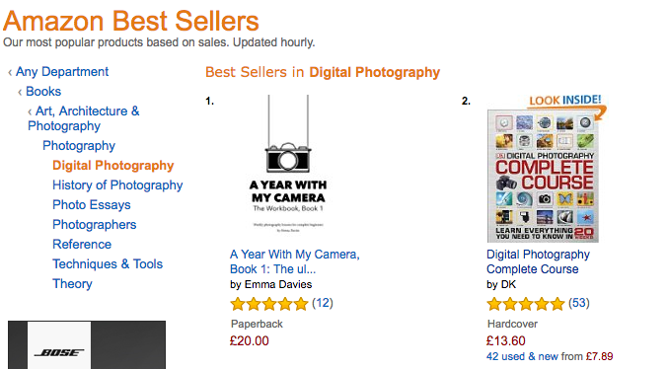This screenshot has height=369, width=668.
Task: Open Photo Essays category
Action: point(92,205)
